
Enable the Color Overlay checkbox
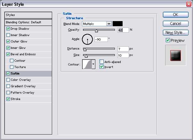(x=8, y=80)
